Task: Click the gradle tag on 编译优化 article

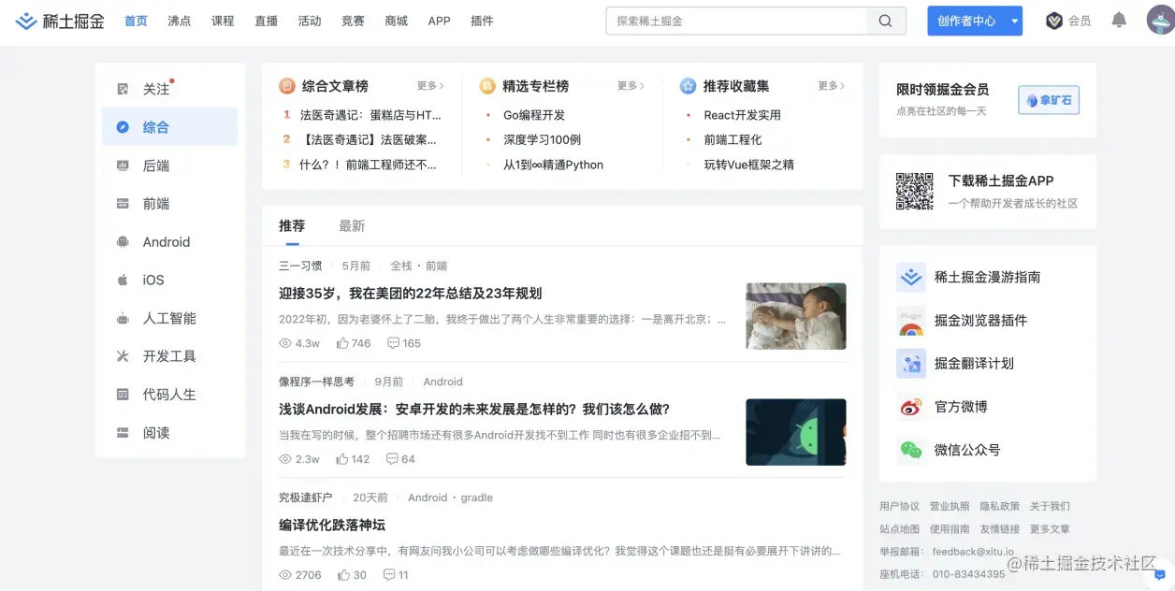Action: (x=476, y=497)
